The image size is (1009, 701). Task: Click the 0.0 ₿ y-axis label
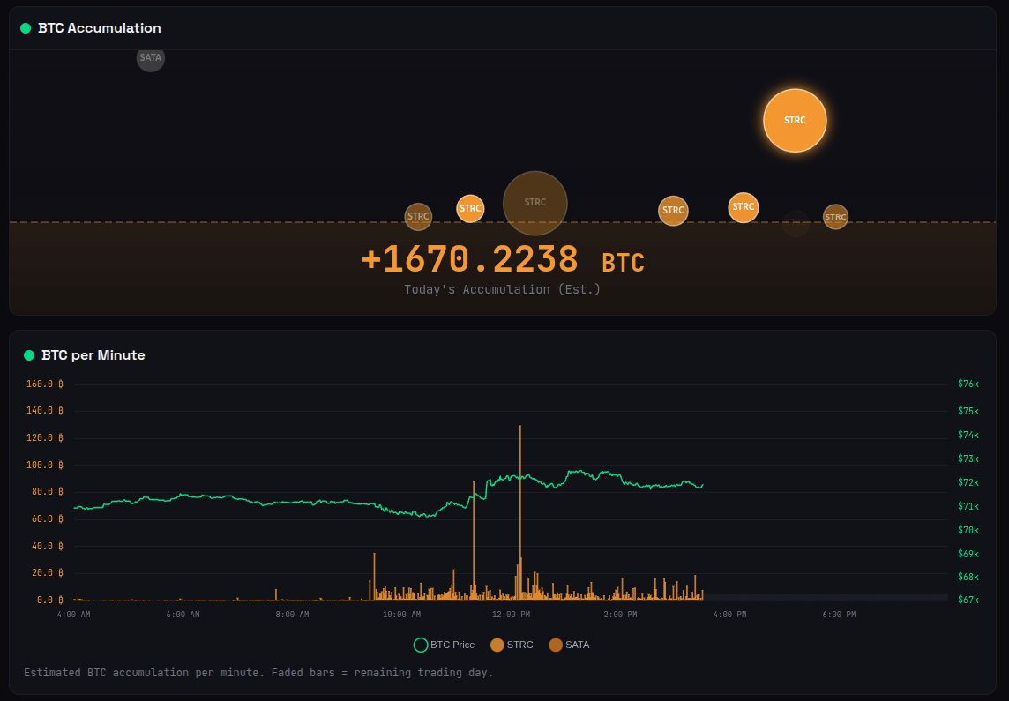pyautogui.click(x=49, y=600)
